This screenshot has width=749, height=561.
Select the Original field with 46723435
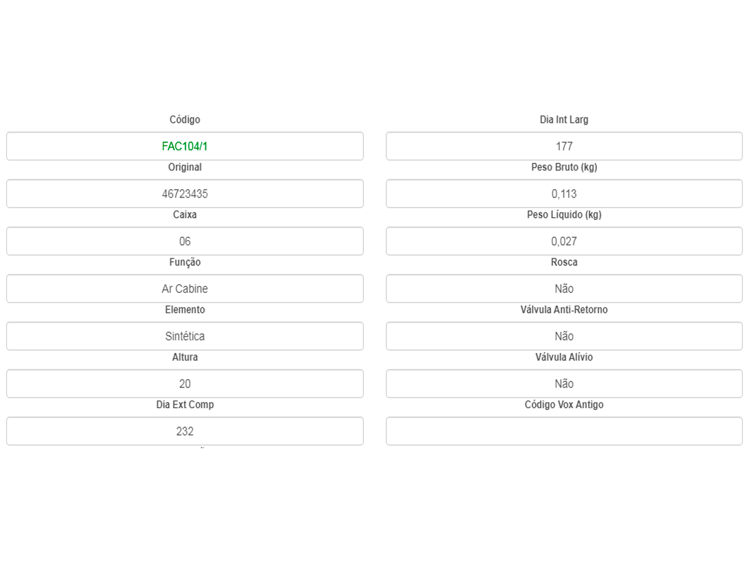click(x=185, y=194)
